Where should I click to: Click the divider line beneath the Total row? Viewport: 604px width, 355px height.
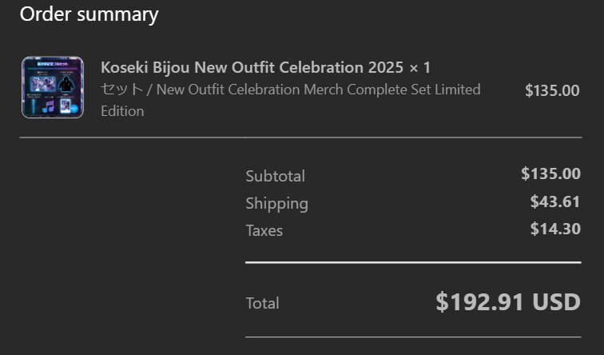(x=412, y=337)
